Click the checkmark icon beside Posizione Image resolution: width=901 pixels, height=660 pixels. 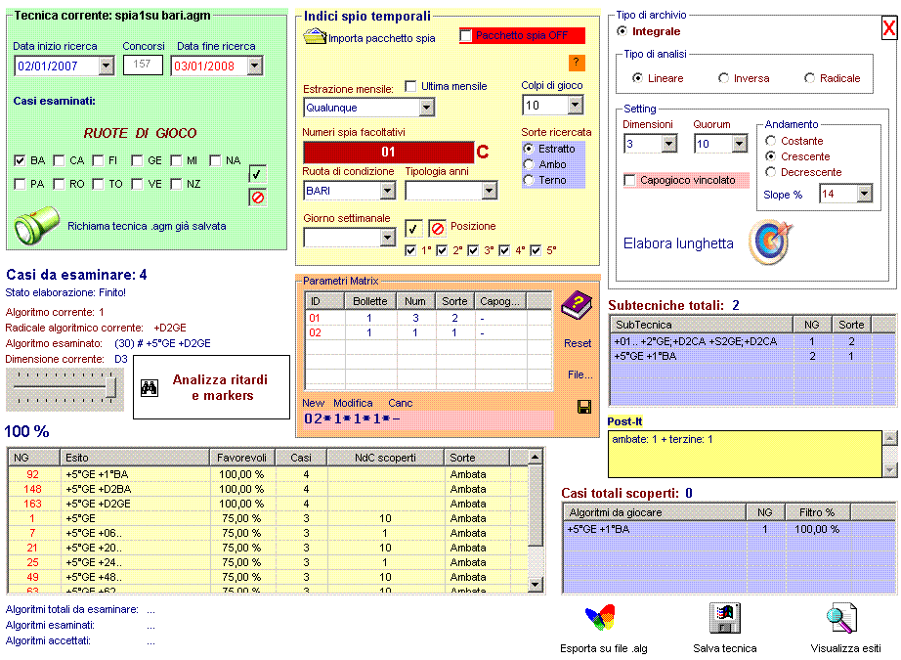pos(413,228)
